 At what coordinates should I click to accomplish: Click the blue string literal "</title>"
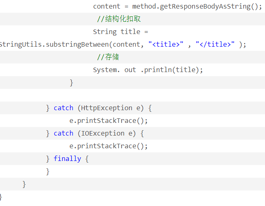pyautogui.click(x=215, y=45)
